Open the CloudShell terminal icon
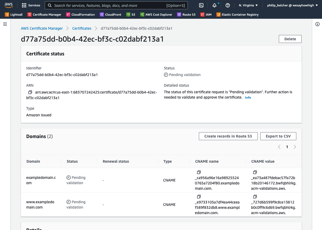Image resolution: width=322 pixels, height=230 pixels. [x=201, y=5]
